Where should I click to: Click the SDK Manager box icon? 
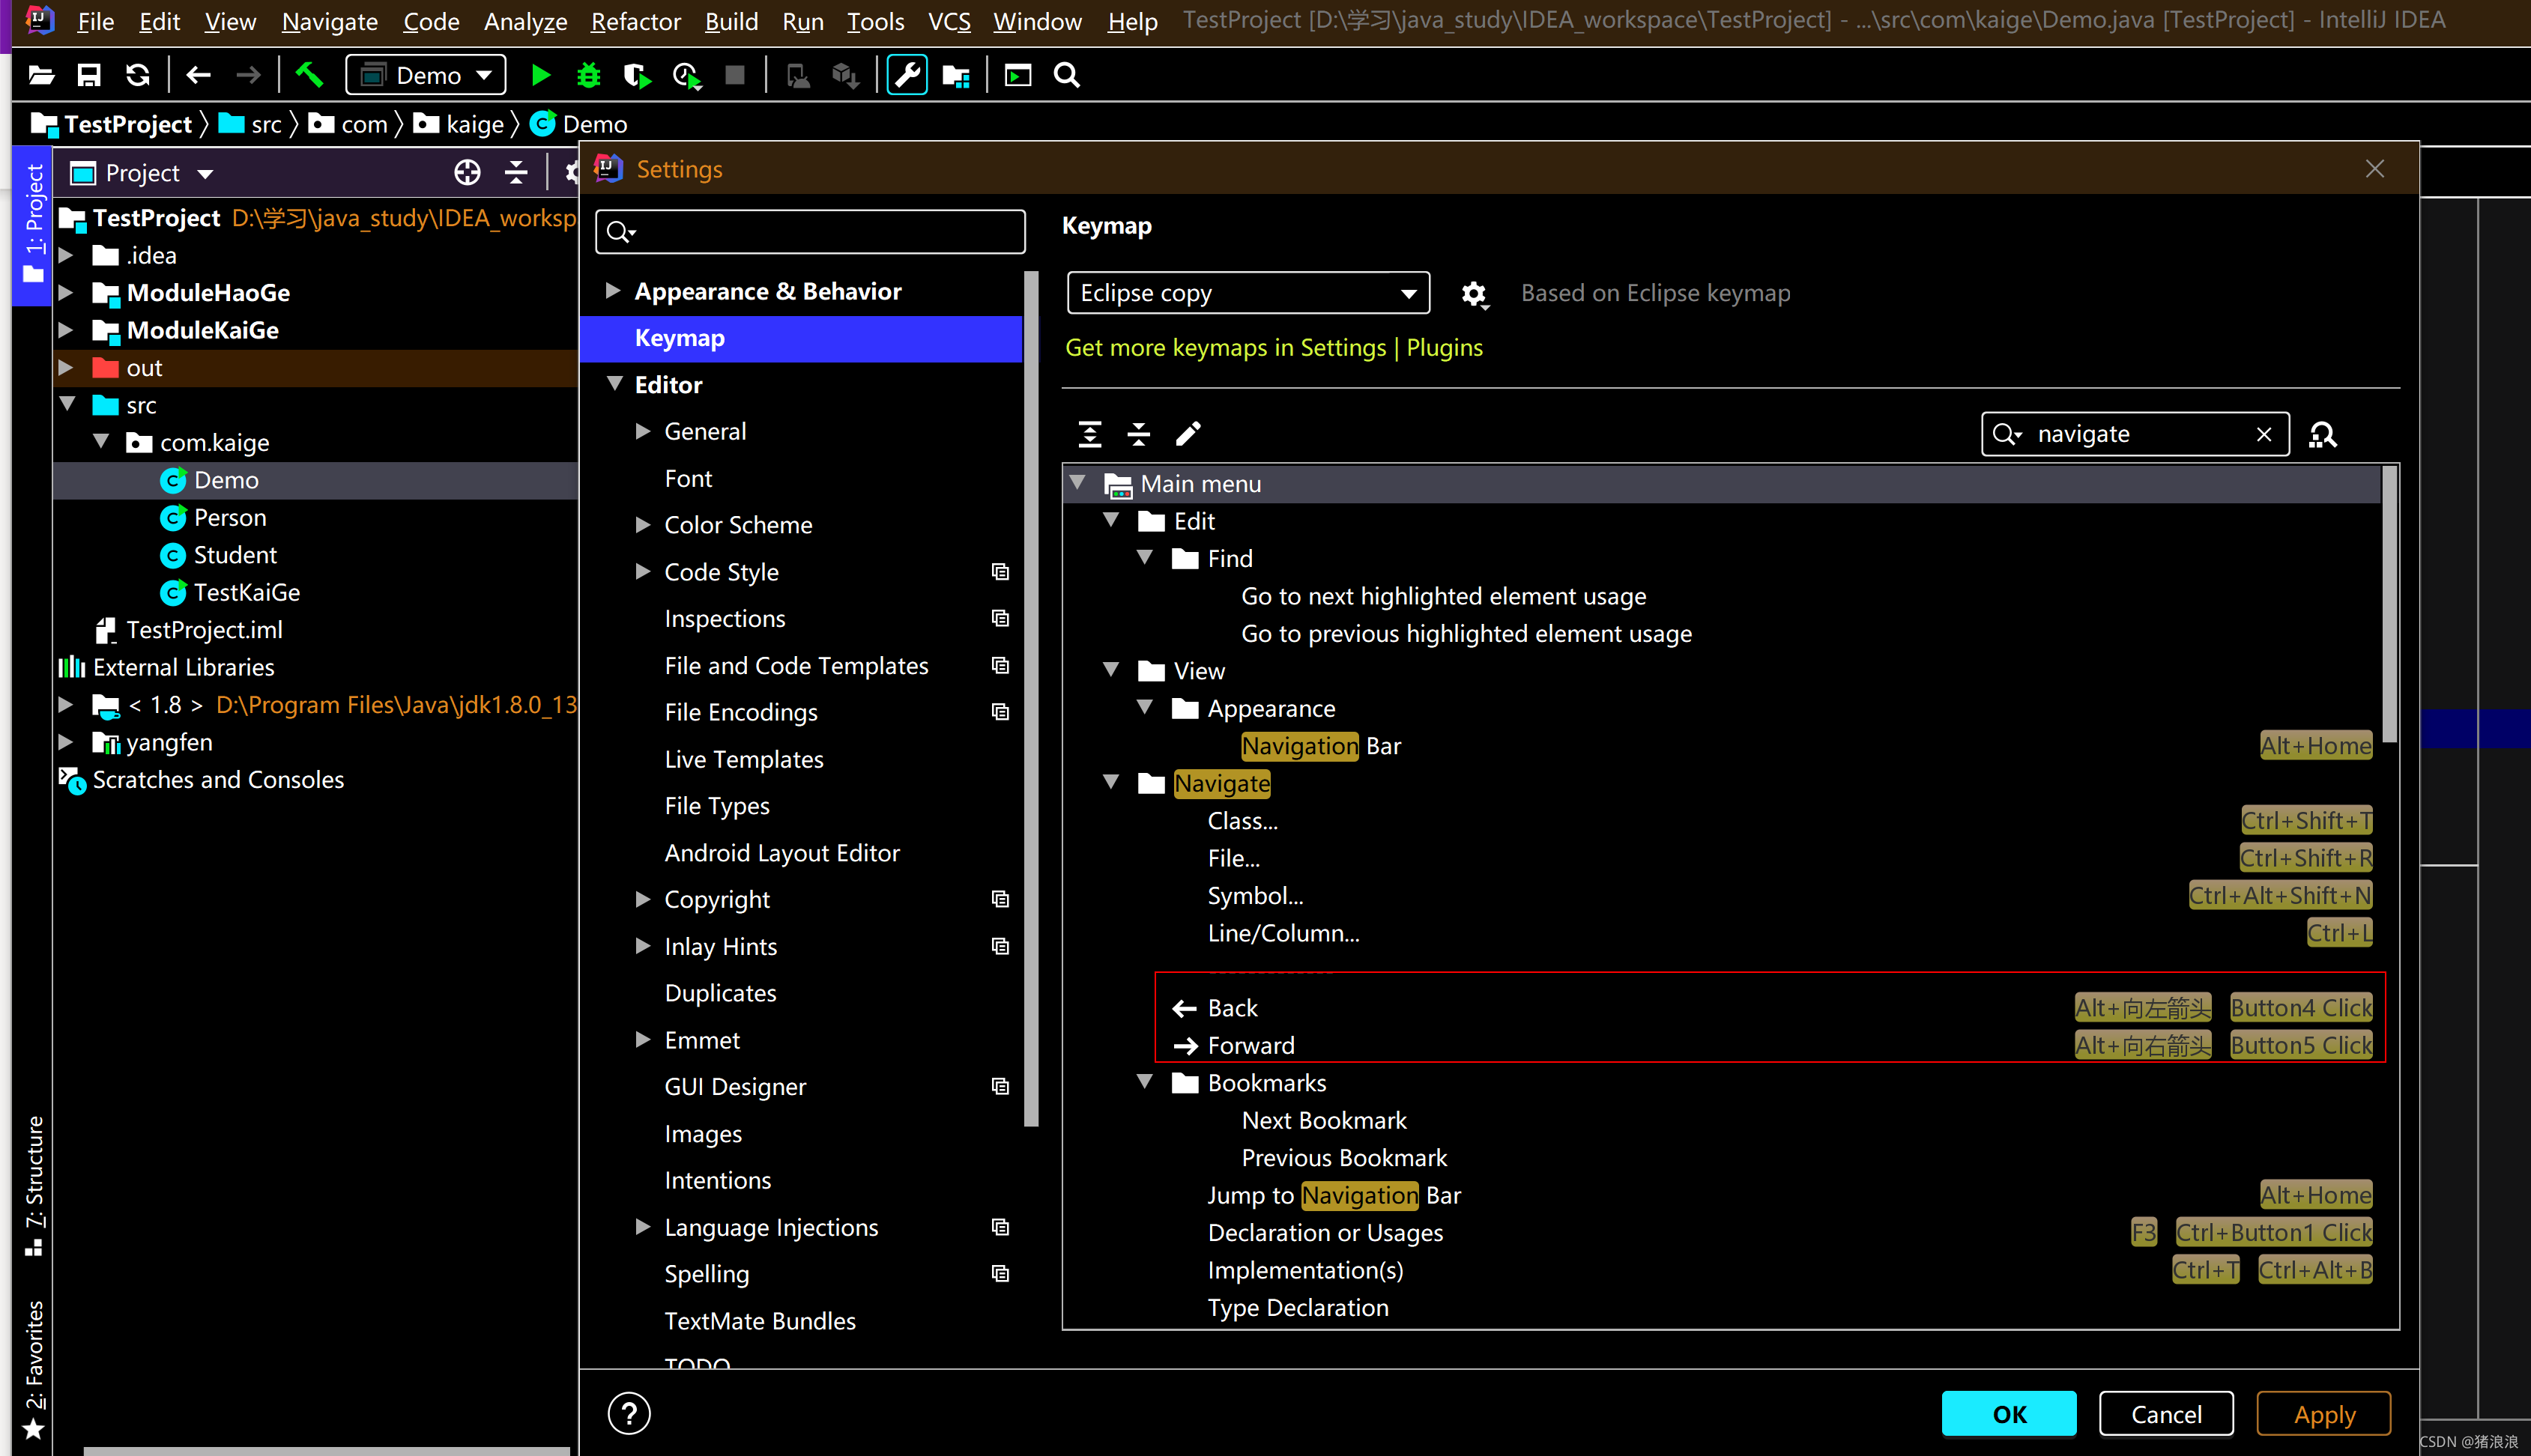click(x=845, y=75)
